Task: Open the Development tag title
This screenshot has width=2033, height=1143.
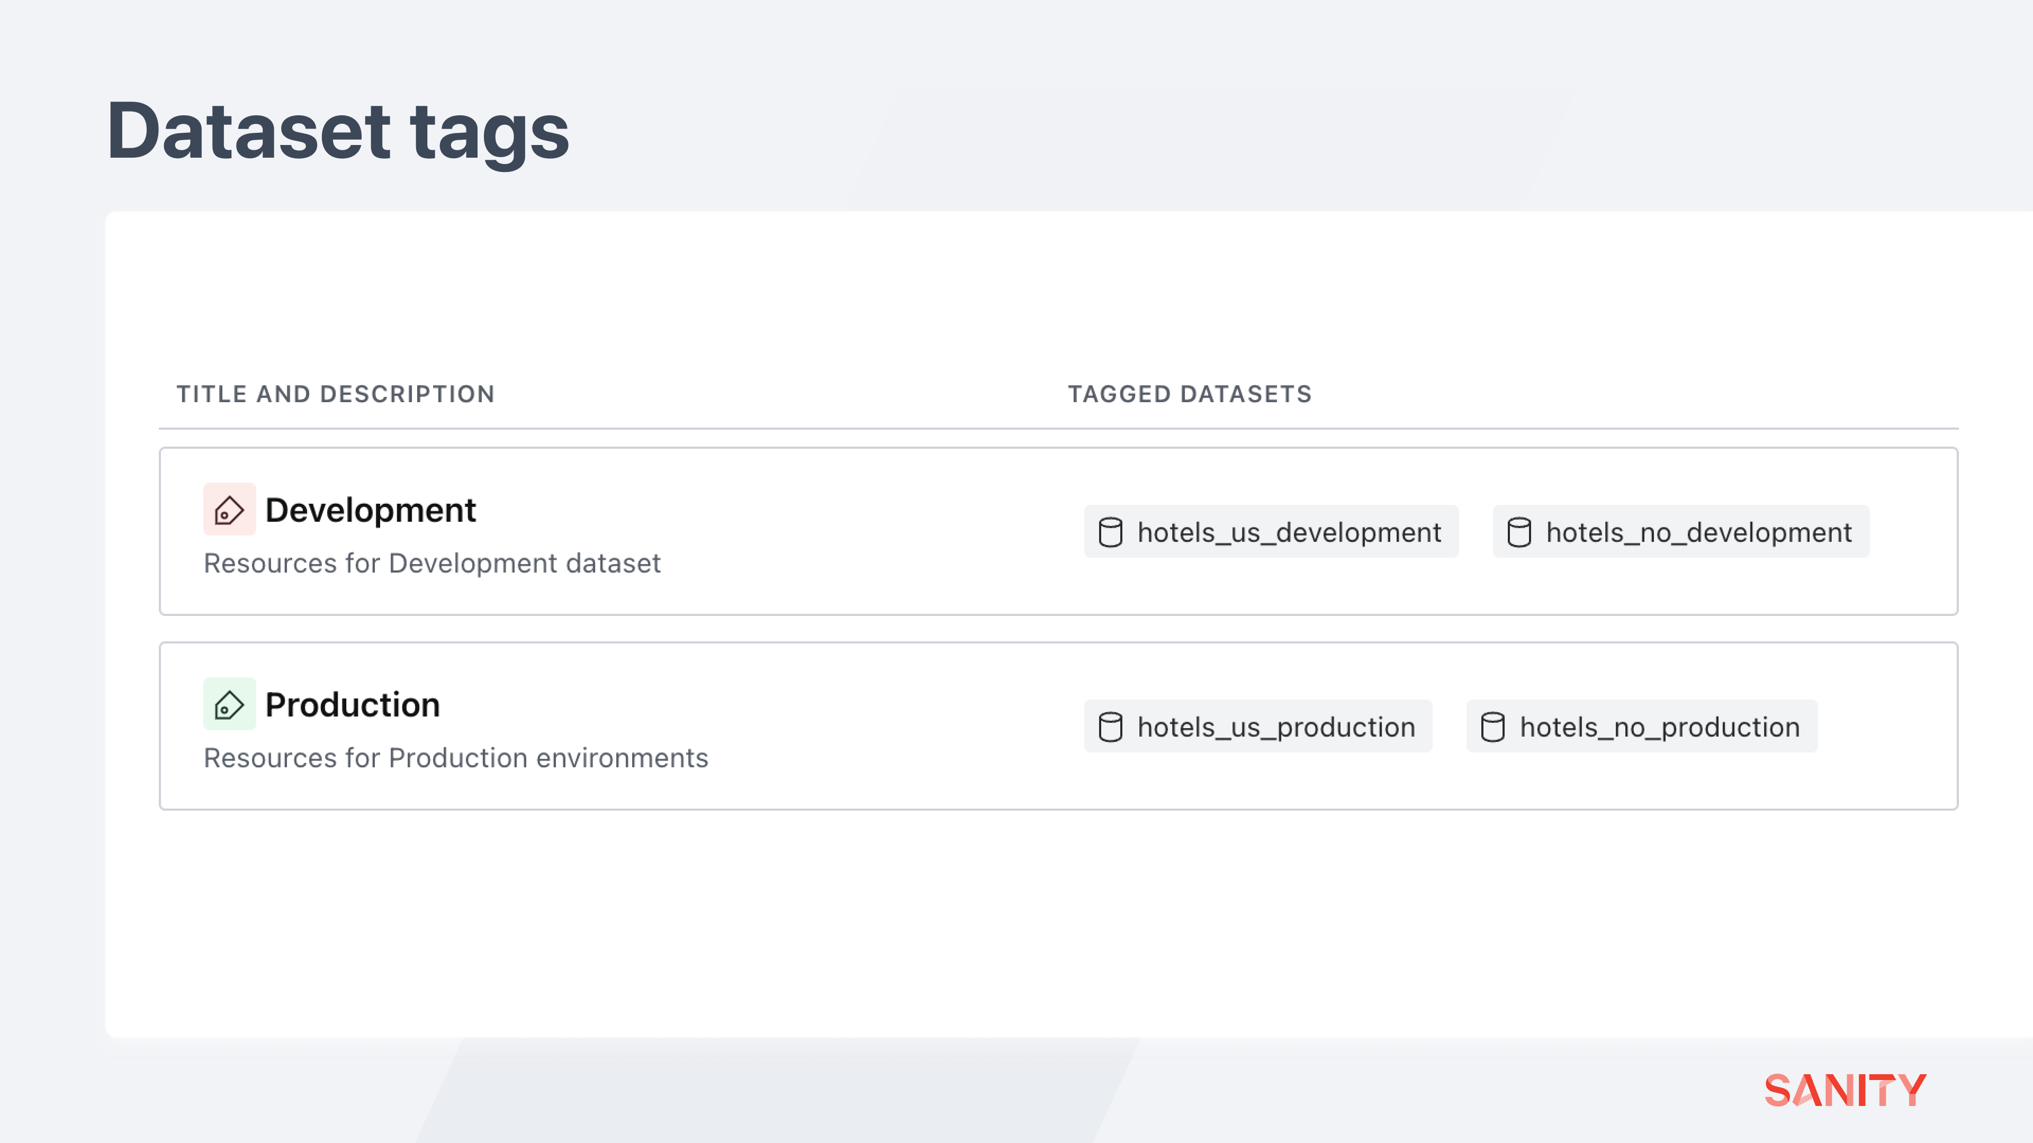Action: (x=370, y=510)
